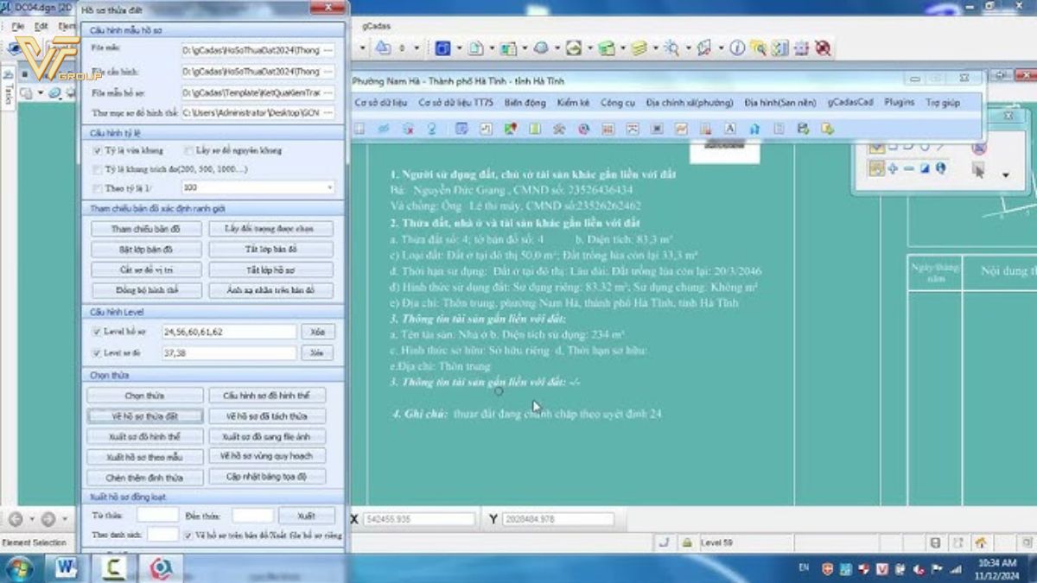Click the blue square icon in top toolbar
Screen dimensions: 1037x583
[x=442, y=48]
